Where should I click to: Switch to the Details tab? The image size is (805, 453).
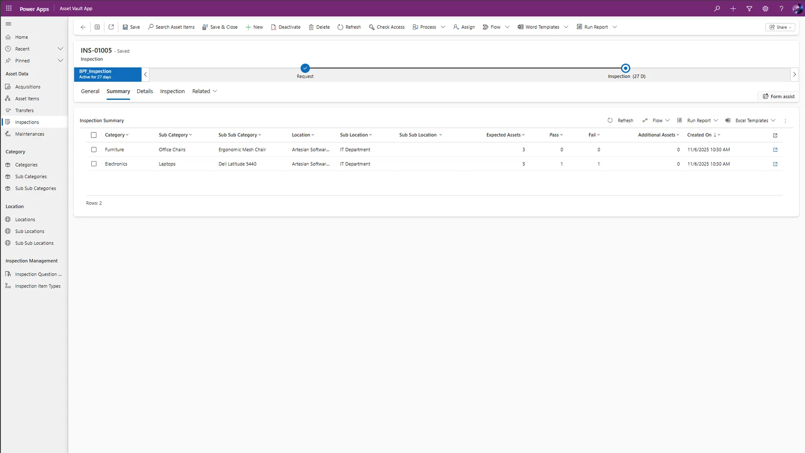tap(145, 91)
